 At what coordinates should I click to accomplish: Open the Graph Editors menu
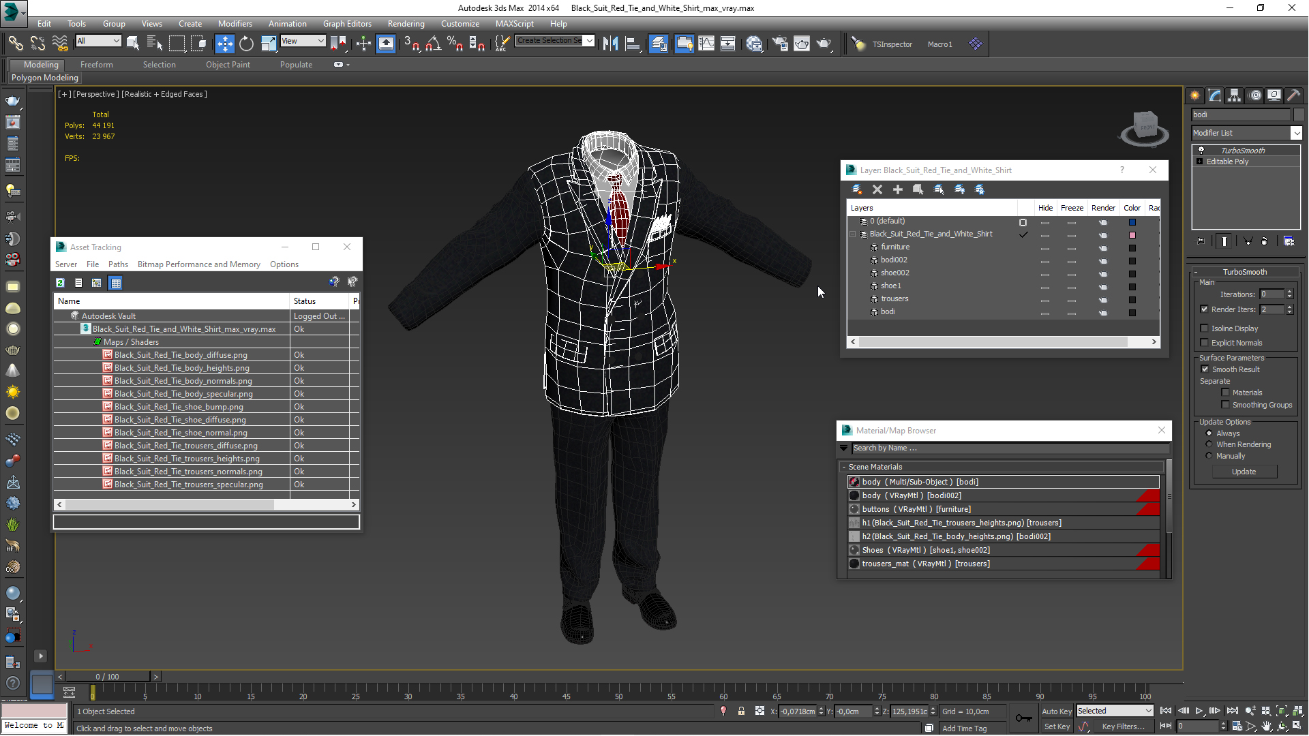pos(347,23)
